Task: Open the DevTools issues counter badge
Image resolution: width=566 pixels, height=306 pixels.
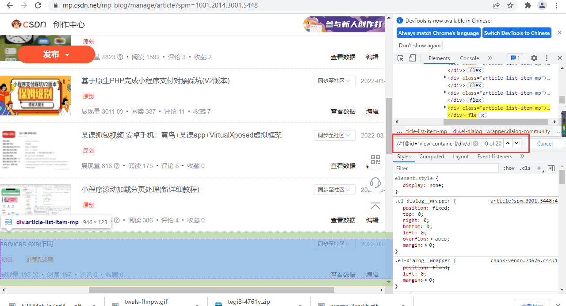Action: 515,58
